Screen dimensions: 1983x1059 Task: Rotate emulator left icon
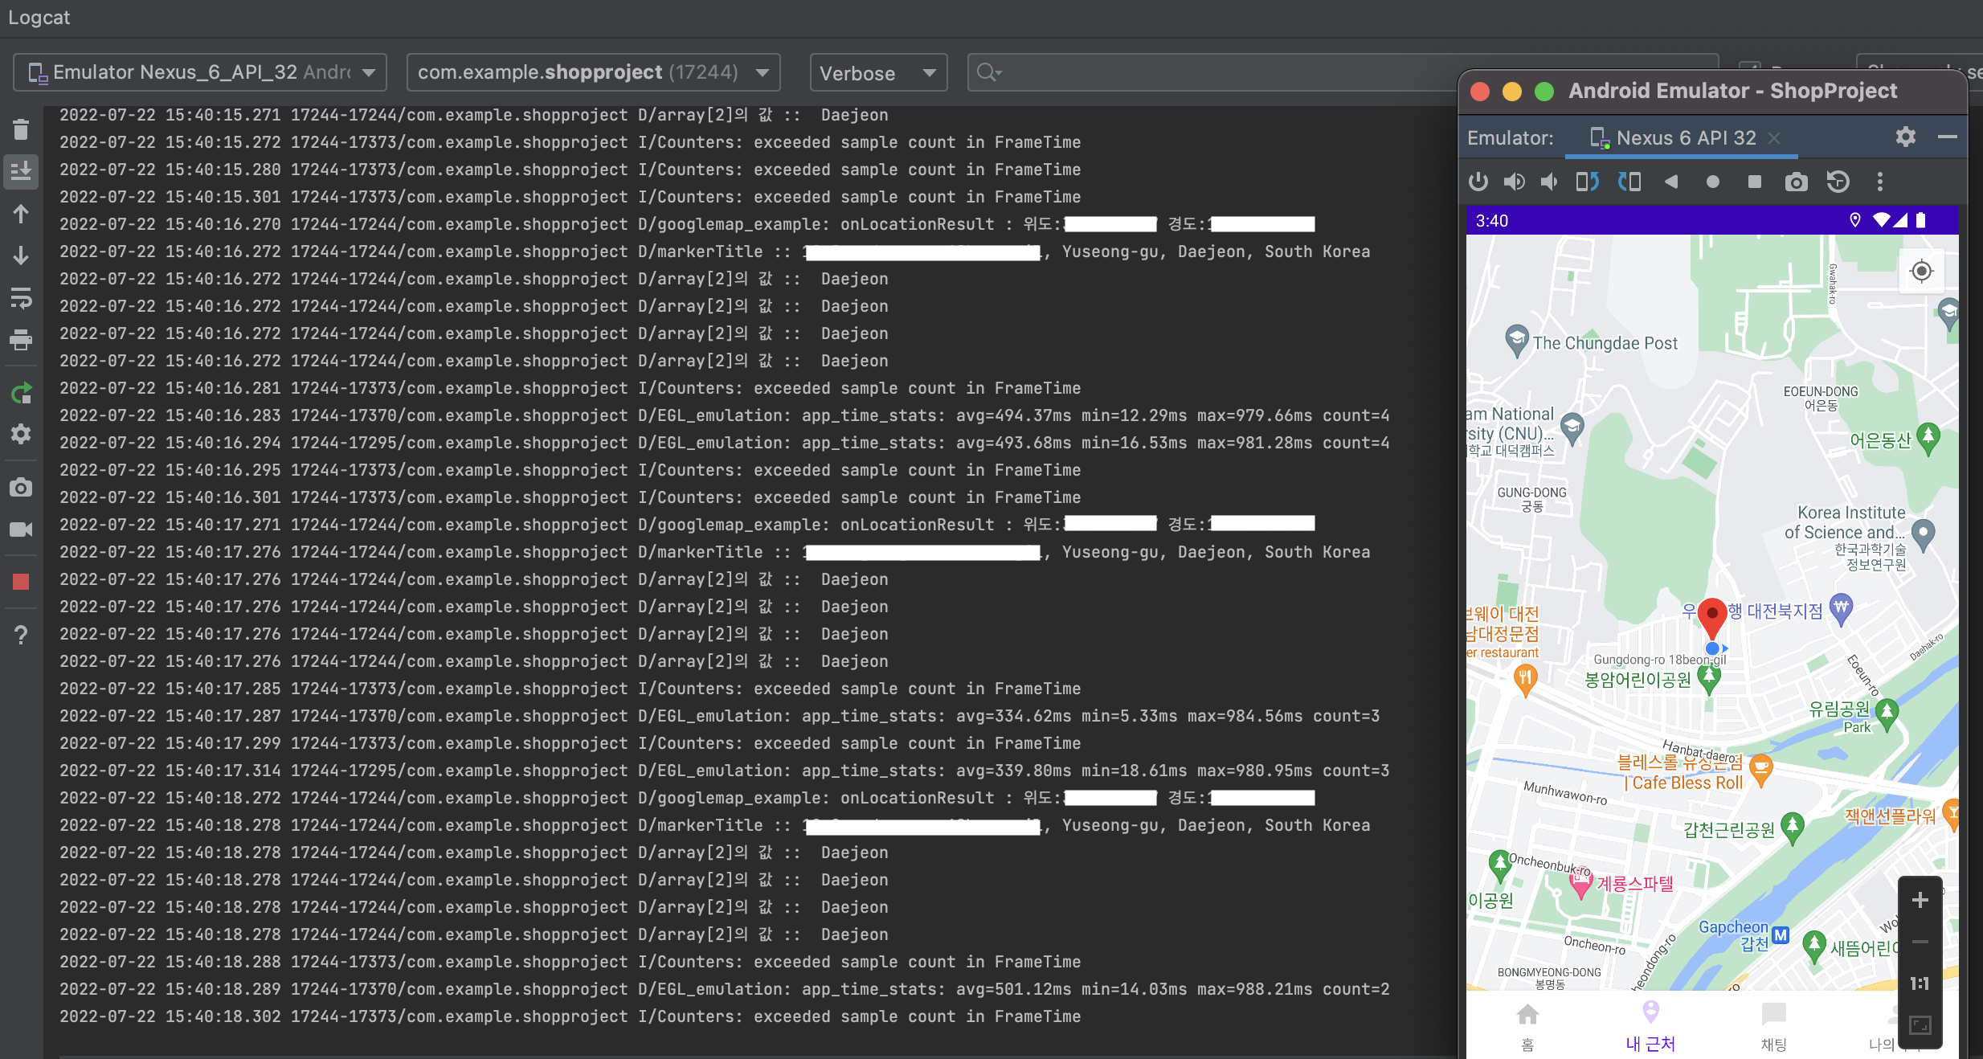pos(1587,182)
